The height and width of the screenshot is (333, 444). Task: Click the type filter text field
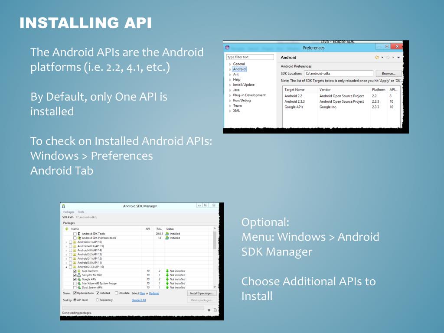click(x=250, y=57)
